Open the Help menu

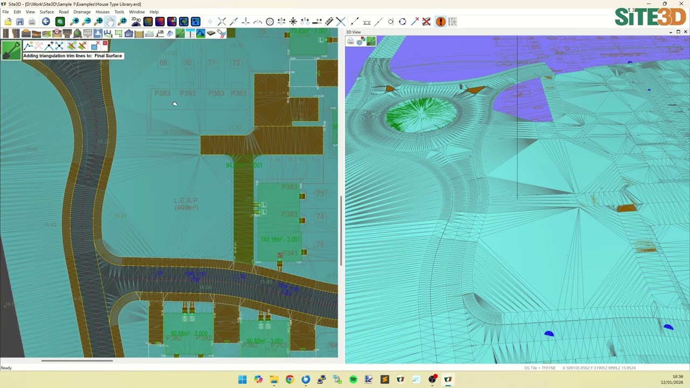point(154,12)
